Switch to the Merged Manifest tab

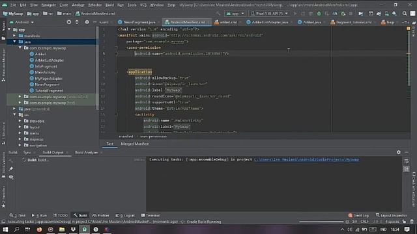135,144
